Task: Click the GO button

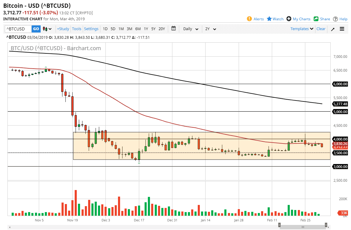Action: coord(36,29)
